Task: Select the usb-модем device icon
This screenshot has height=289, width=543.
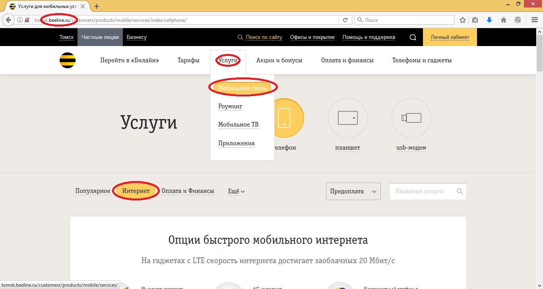Action: coord(411,118)
